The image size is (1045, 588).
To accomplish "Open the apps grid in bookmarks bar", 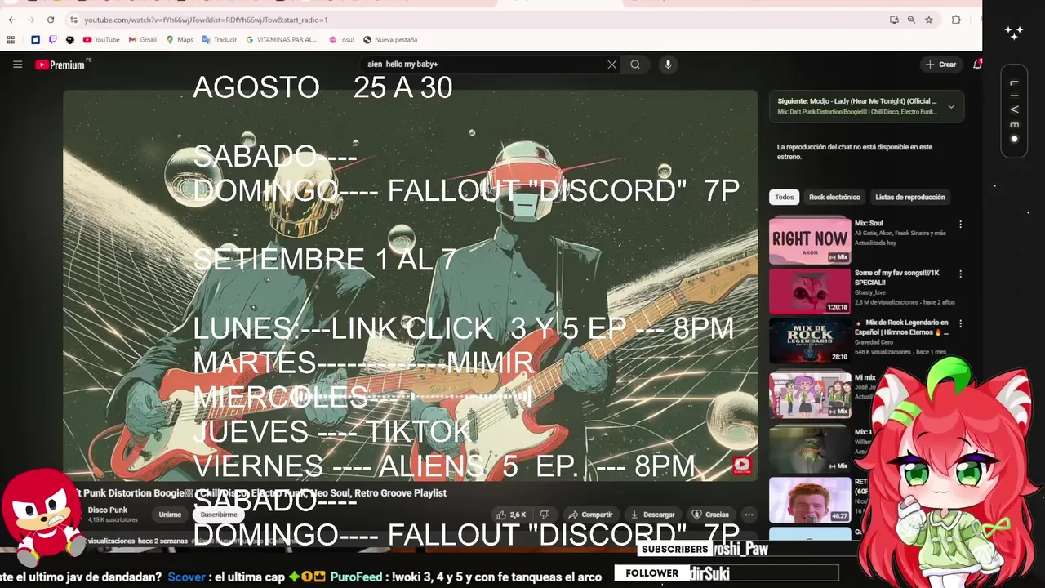I will point(11,39).
